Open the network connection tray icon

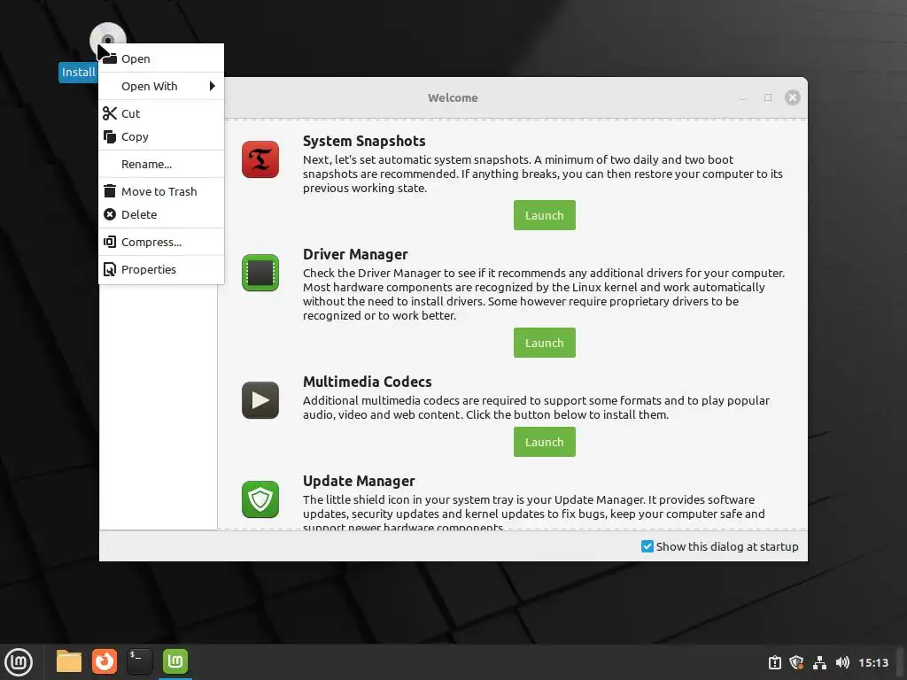(819, 662)
